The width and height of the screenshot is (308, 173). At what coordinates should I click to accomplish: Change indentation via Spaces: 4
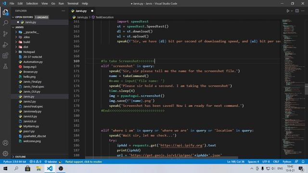click(253, 162)
